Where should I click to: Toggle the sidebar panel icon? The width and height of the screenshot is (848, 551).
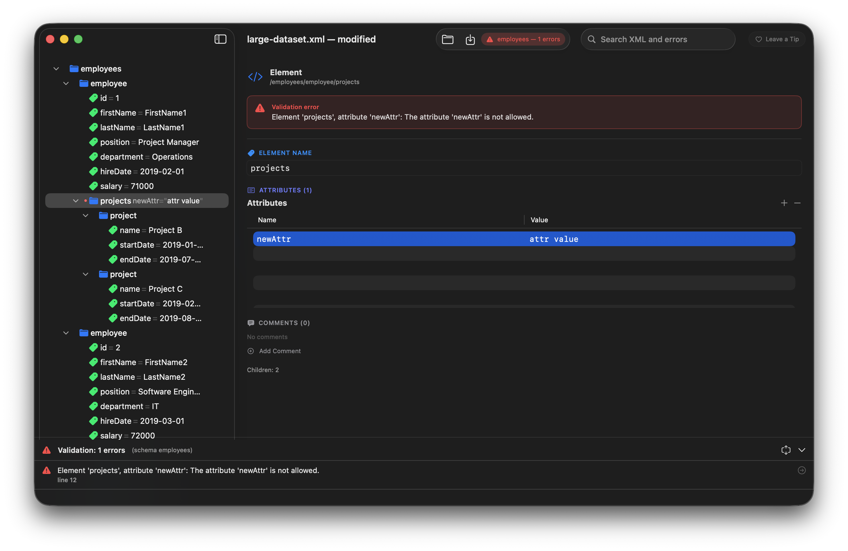pos(220,39)
